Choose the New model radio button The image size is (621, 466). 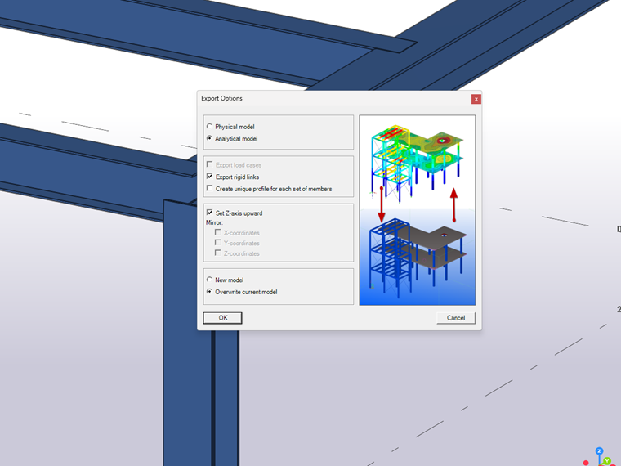209,280
